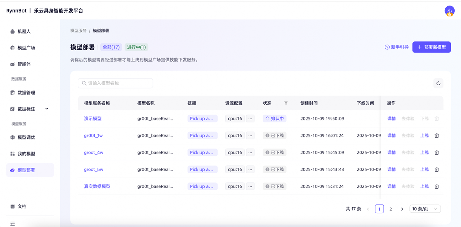Open the 状态 column filter icon
The height and width of the screenshot is (227, 461).
click(x=286, y=103)
